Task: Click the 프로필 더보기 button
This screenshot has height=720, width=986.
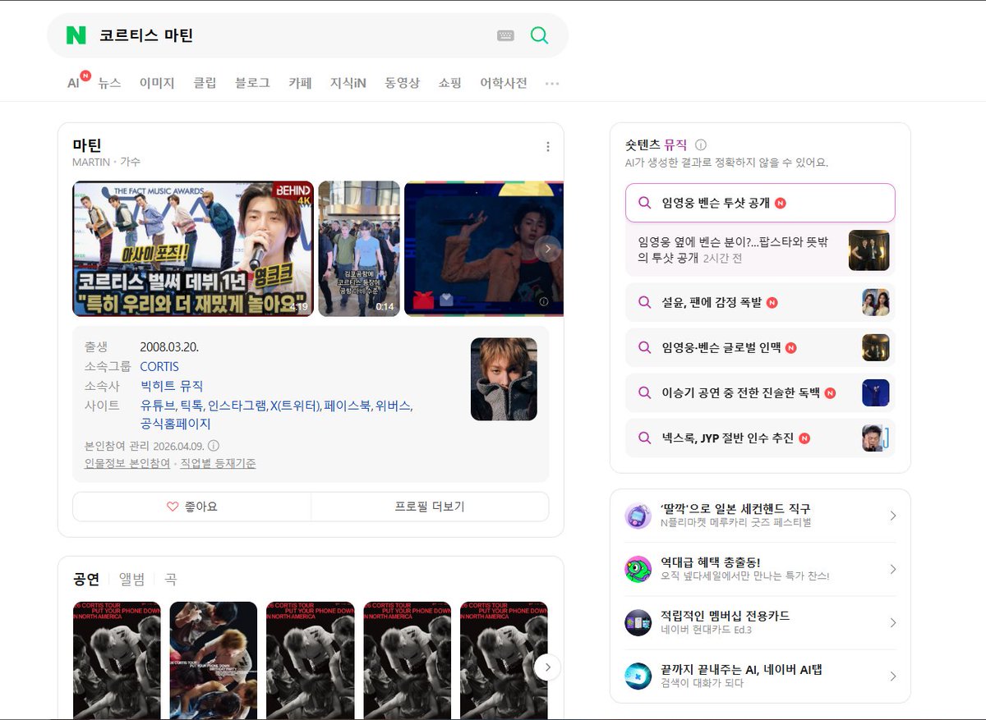Action: (x=430, y=507)
